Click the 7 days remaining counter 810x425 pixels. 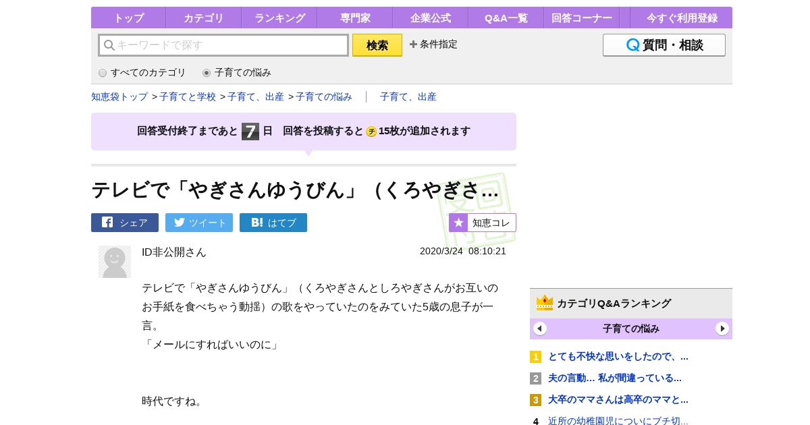tap(250, 132)
